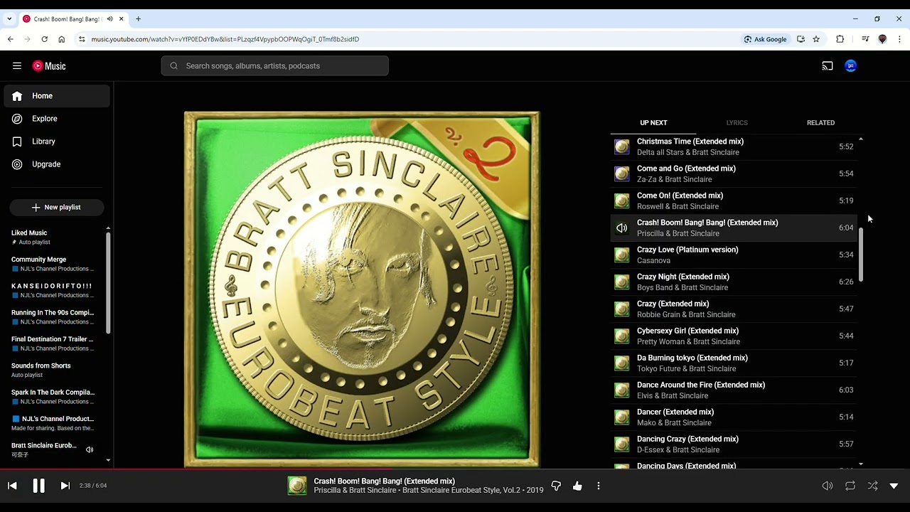This screenshot has height=512, width=910.
Task: Play Christmas Time (Extended mix) from queue
Action: click(x=734, y=146)
